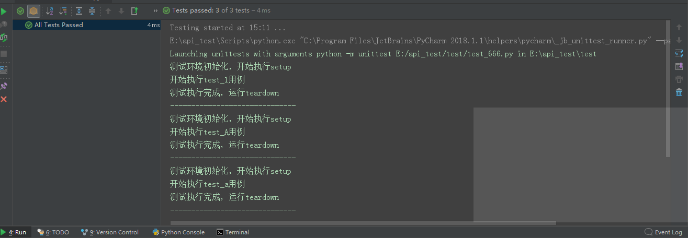The image size is (688, 238).
Task: Toggle Show Ignored tests filter
Action: point(33,11)
